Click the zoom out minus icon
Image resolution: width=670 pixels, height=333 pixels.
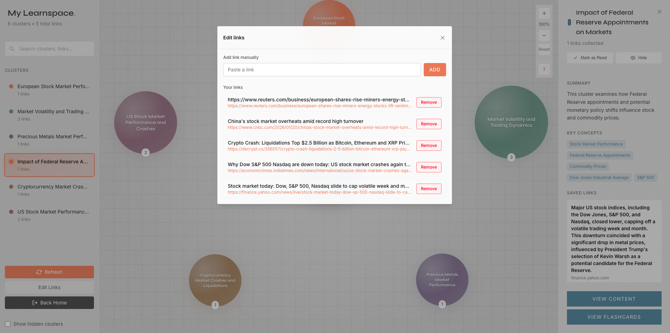tap(544, 36)
